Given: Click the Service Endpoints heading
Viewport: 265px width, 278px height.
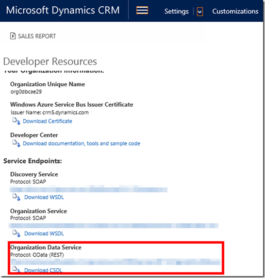Looking at the screenshot, I should (33, 161).
